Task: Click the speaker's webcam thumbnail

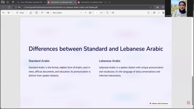Action: click(x=179, y=8)
